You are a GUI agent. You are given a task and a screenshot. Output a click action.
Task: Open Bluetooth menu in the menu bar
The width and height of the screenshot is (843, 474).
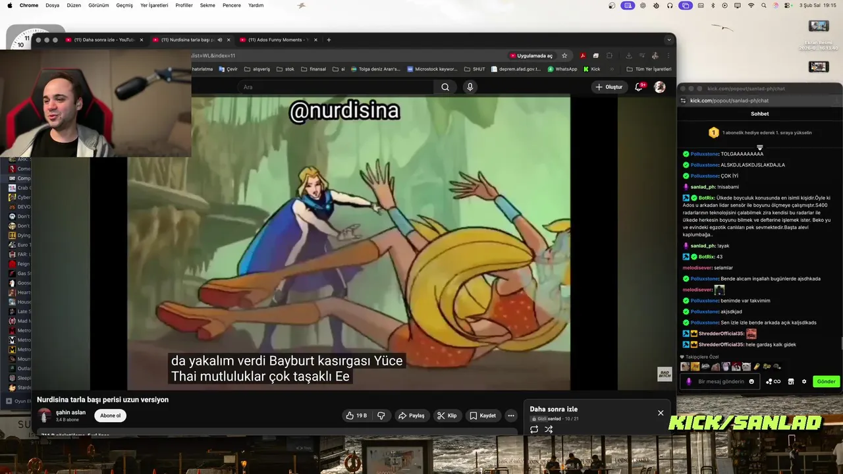(713, 5)
